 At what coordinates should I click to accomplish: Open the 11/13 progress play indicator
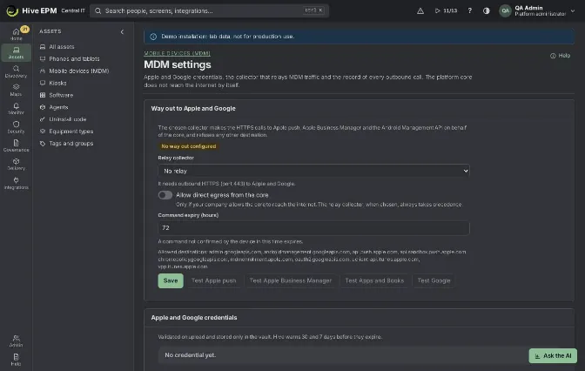[446, 10]
